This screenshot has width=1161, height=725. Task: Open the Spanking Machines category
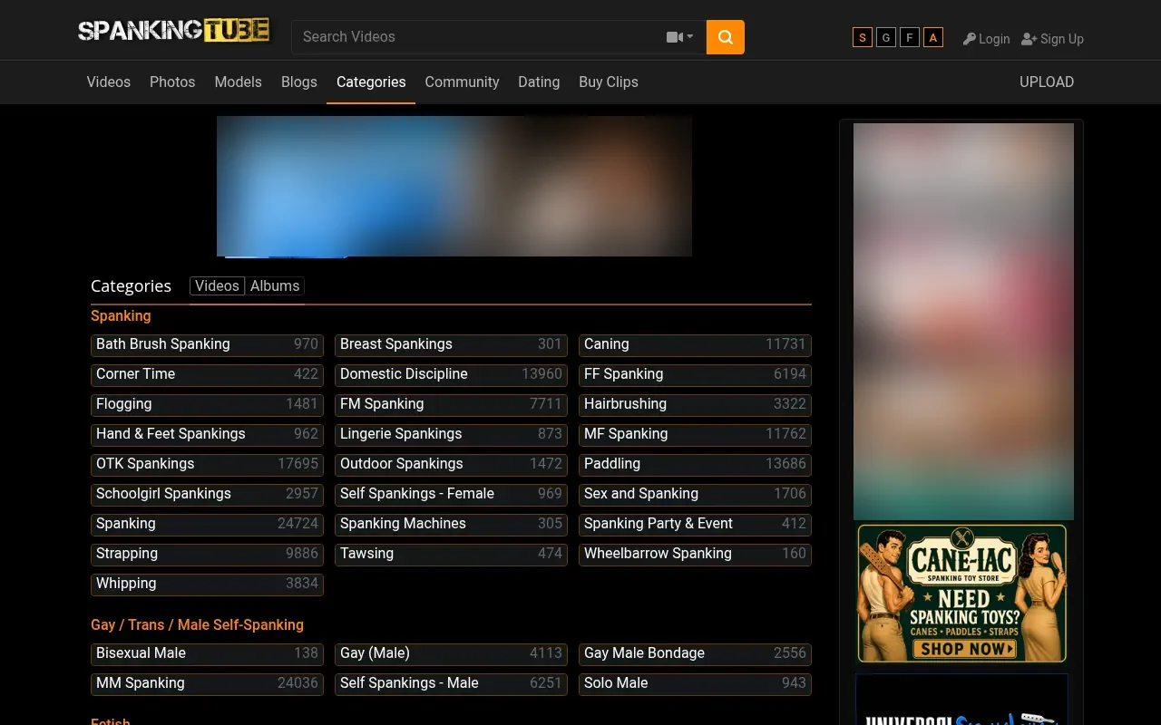coord(451,524)
